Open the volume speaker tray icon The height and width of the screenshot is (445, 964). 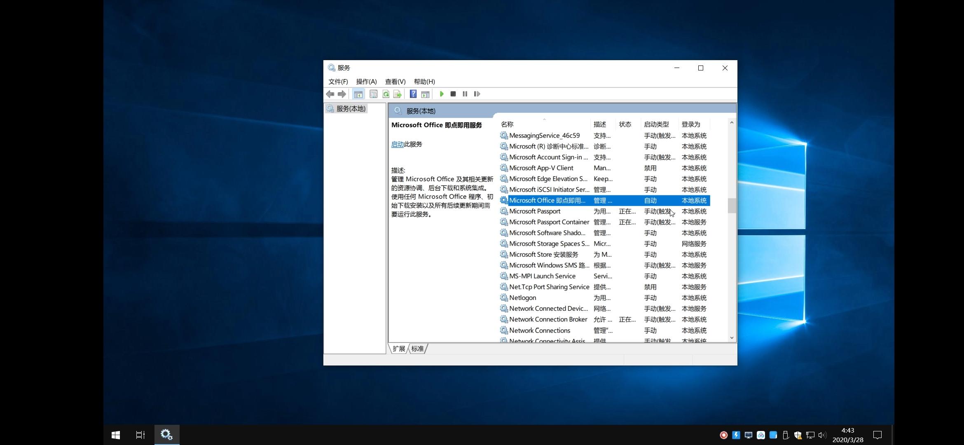[822, 435]
